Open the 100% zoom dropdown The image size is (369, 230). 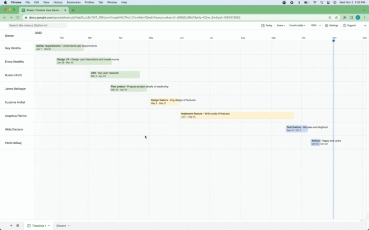315,25
